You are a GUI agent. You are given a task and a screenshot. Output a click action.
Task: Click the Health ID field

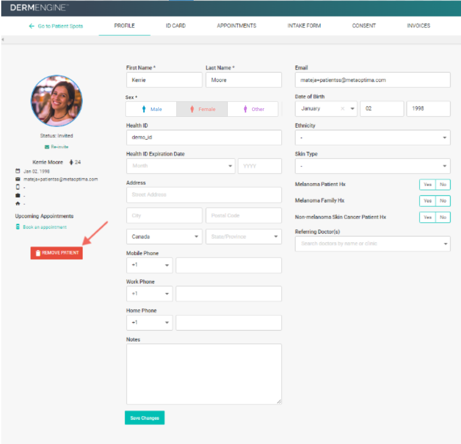coord(204,138)
